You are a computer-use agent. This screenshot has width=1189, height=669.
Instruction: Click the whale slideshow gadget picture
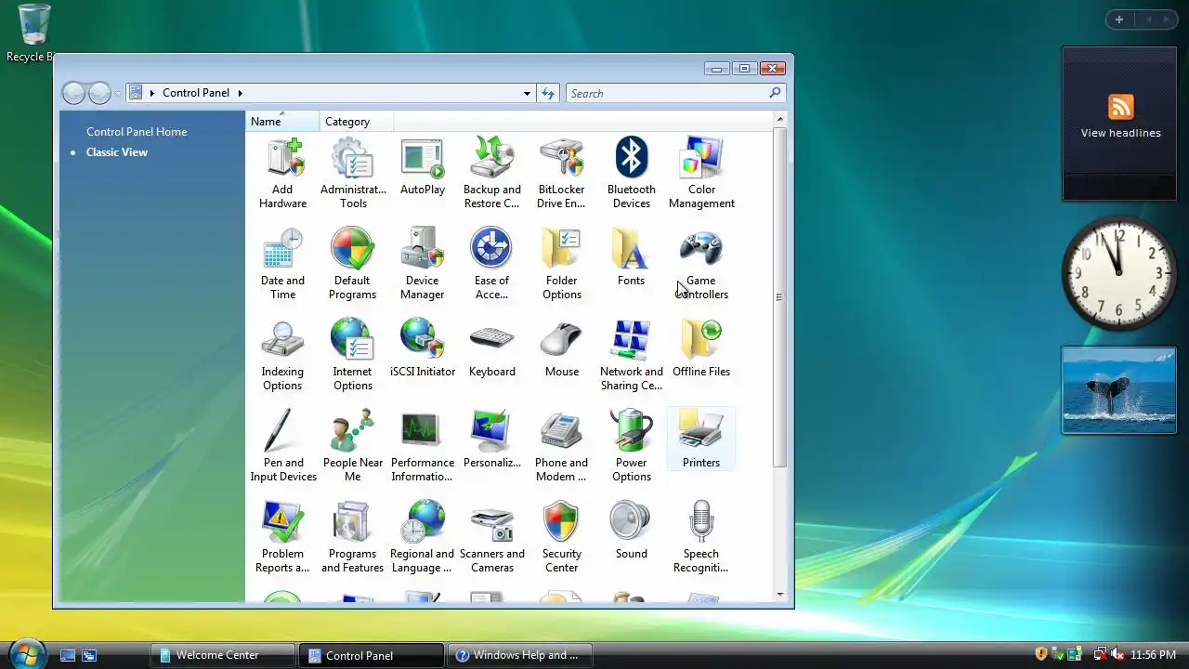tap(1119, 390)
